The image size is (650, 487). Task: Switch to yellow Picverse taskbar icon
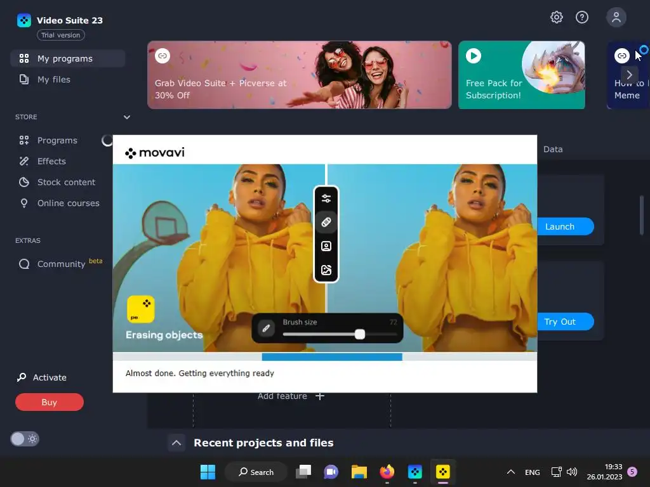442,472
